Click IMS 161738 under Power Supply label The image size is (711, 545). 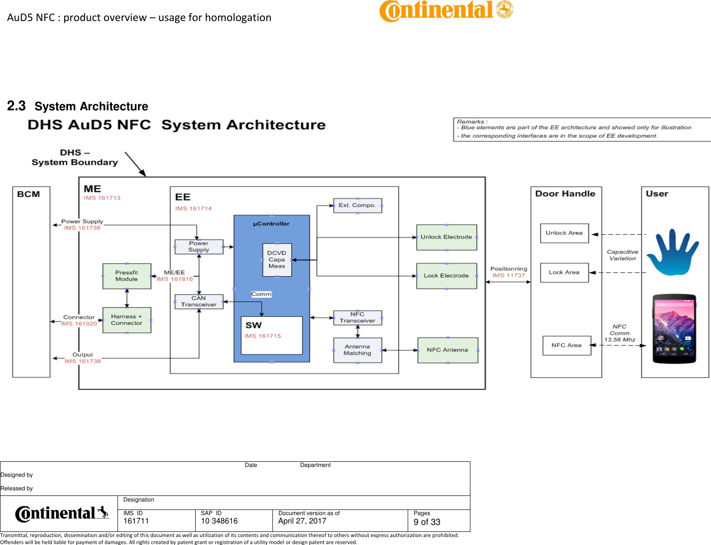click(x=82, y=228)
